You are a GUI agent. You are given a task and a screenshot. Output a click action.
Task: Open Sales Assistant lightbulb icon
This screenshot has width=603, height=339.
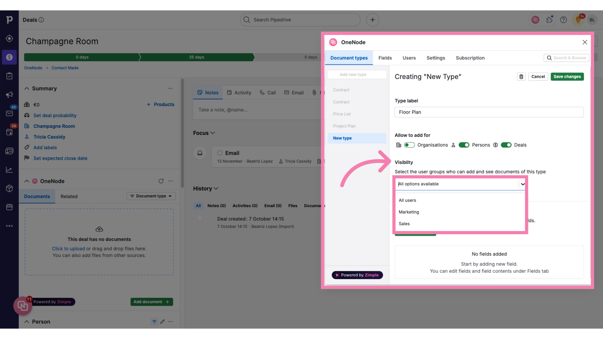[x=578, y=20]
